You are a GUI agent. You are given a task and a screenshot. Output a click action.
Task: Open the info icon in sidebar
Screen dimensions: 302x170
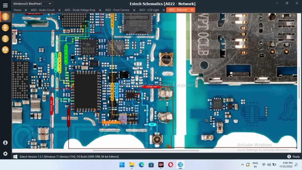(x=5, y=143)
